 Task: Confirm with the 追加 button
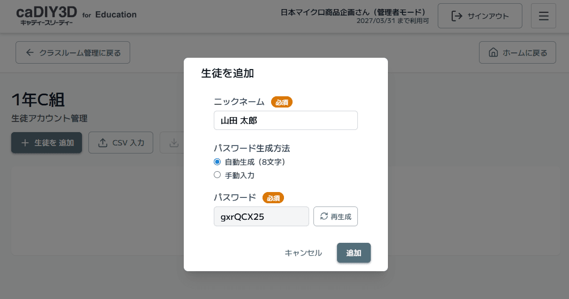pos(354,252)
